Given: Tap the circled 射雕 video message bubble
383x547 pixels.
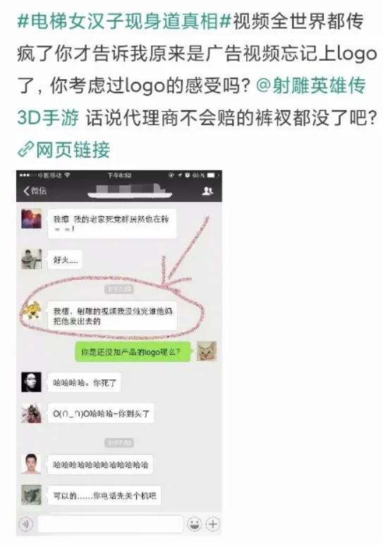Looking at the screenshot, I should click(112, 316).
